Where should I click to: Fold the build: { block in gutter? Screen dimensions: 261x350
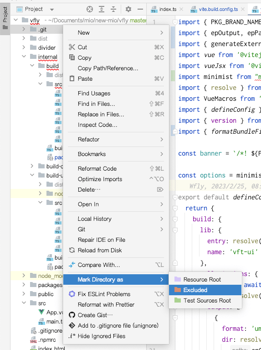pyautogui.click(x=175, y=219)
